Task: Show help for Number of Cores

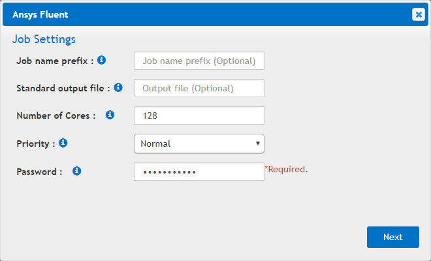Action: coord(110,115)
